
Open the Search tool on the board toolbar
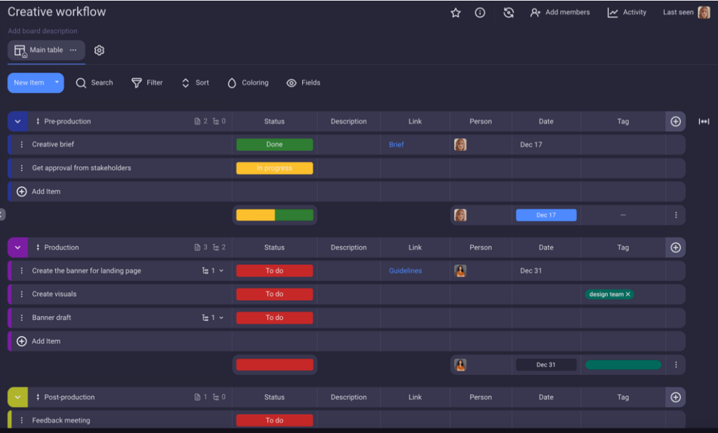coord(94,83)
